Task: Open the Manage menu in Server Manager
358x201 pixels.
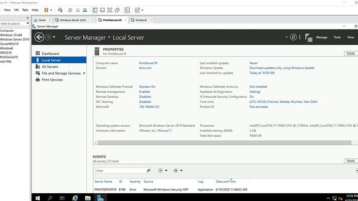Action: pos(322,37)
